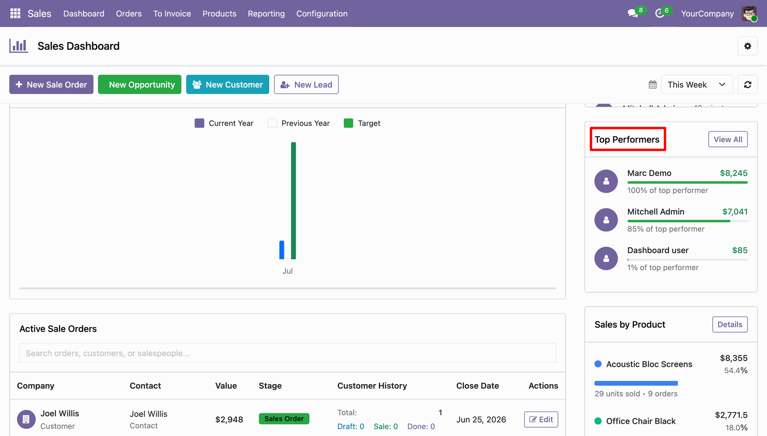The width and height of the screenshot is (767, 436).
Task: Create a New Sale Order
Action: pyautogui.click(x=51, y=85)
